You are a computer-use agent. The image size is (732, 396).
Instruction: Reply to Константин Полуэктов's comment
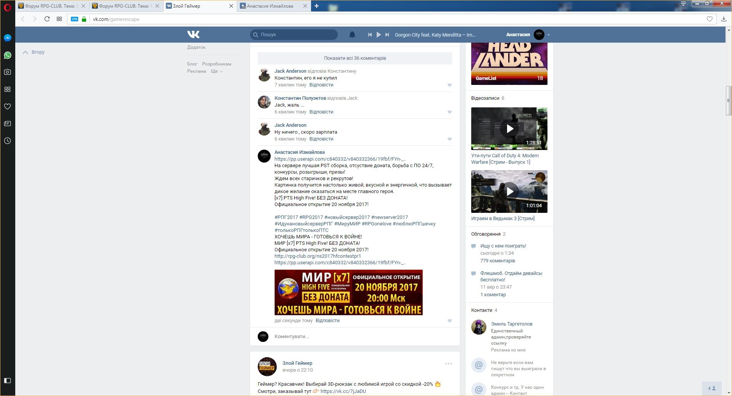[321, 112]
